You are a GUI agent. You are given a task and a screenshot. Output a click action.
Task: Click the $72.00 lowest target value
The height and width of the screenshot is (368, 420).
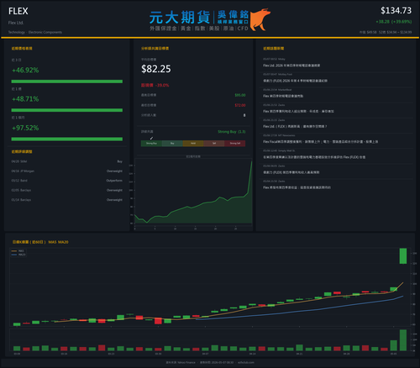tap(240, 105)
